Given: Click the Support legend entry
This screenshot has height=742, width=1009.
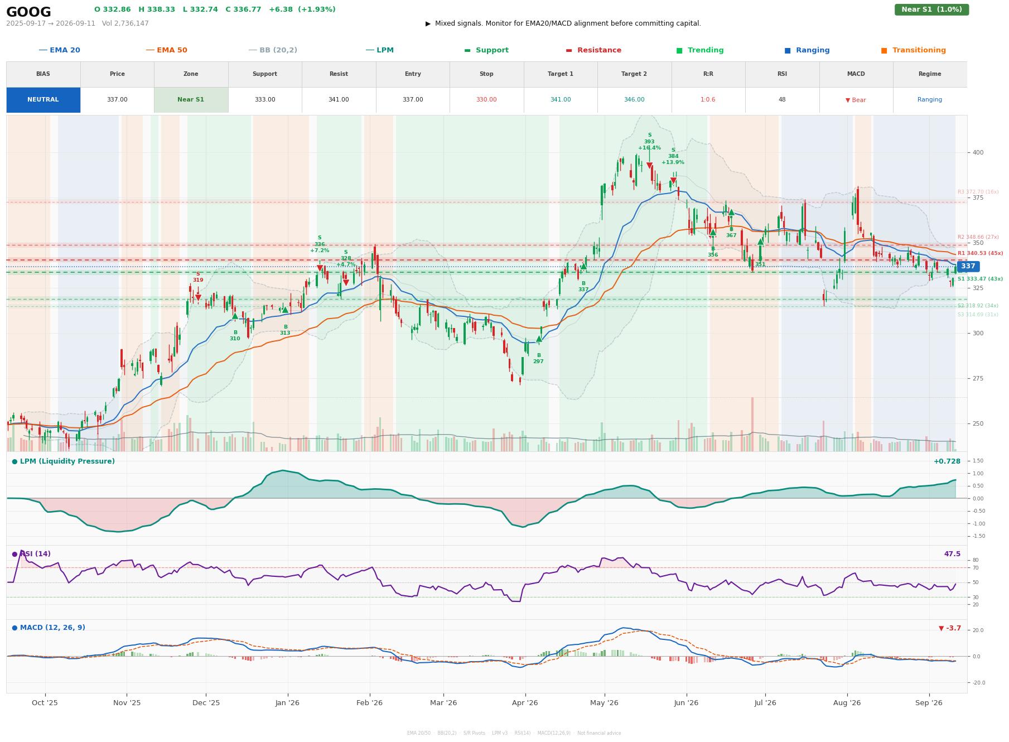Looking at the screenshot, I should pyautogui.click(x=486, y=50).
